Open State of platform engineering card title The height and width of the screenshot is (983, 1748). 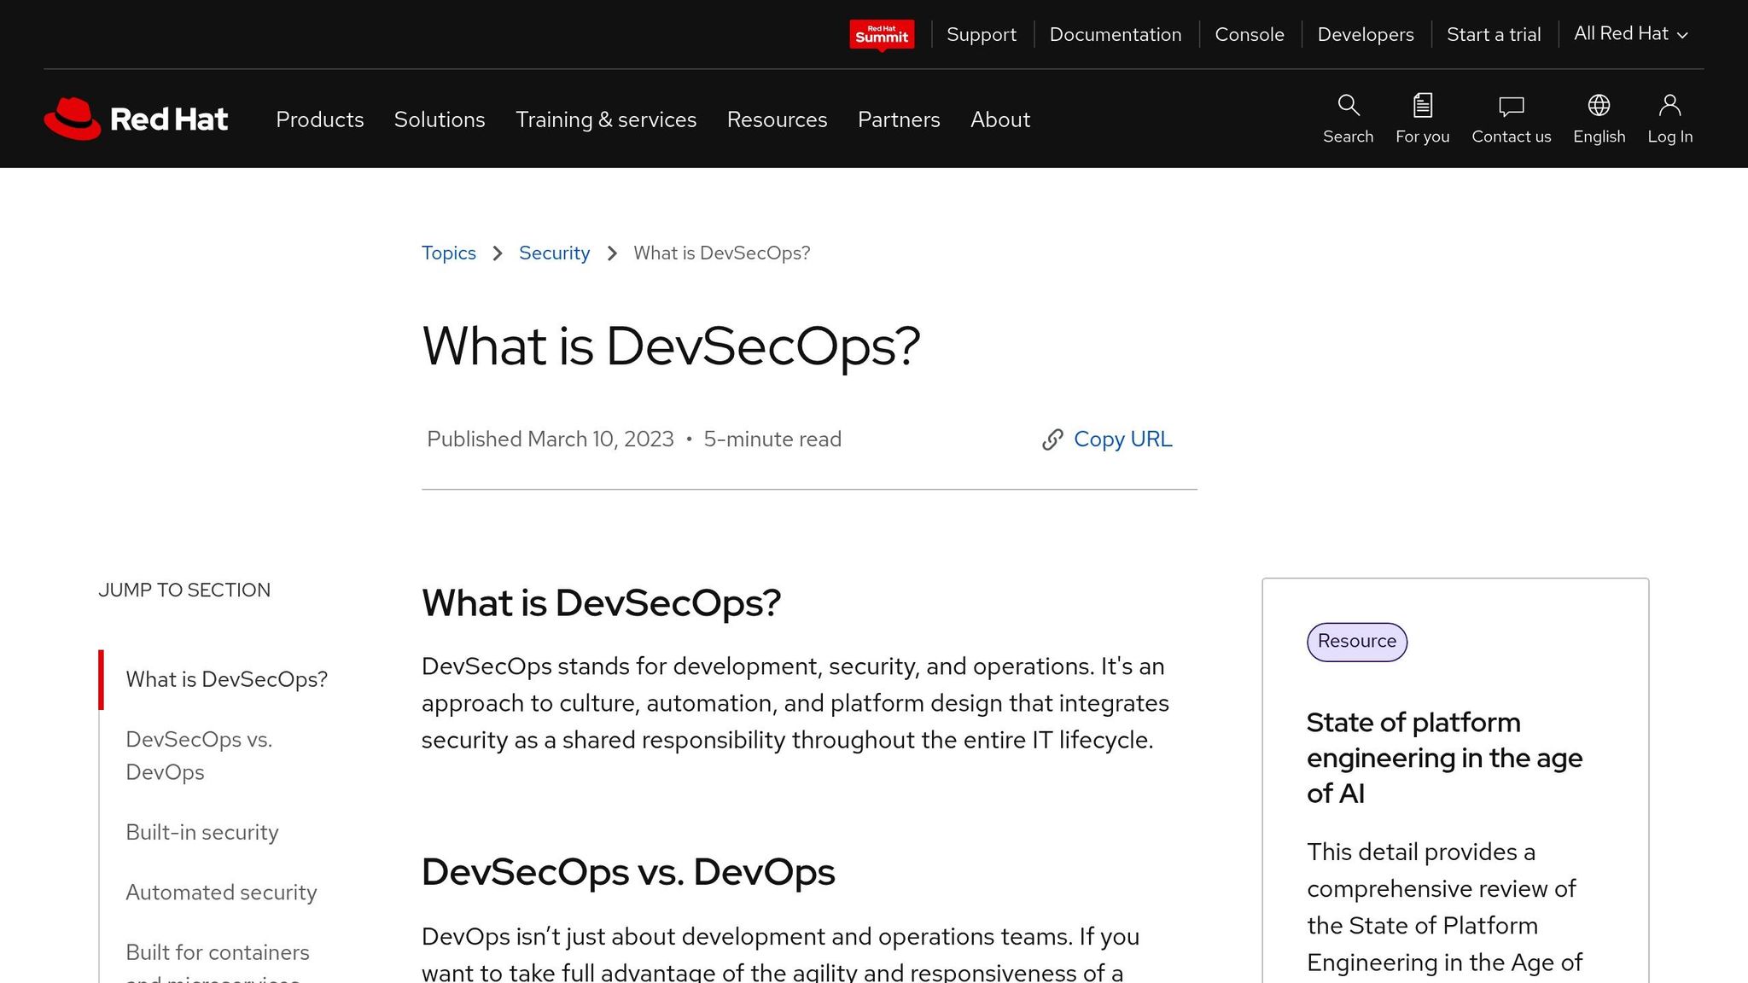point(1444,758)
